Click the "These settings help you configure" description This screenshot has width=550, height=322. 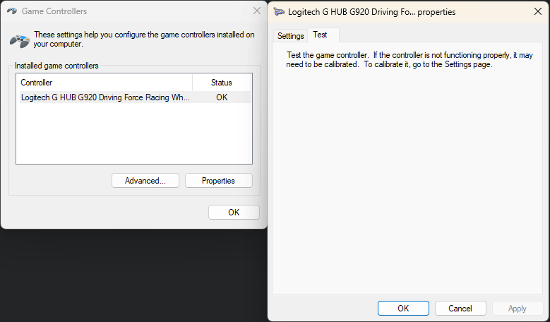coord(144,40)
